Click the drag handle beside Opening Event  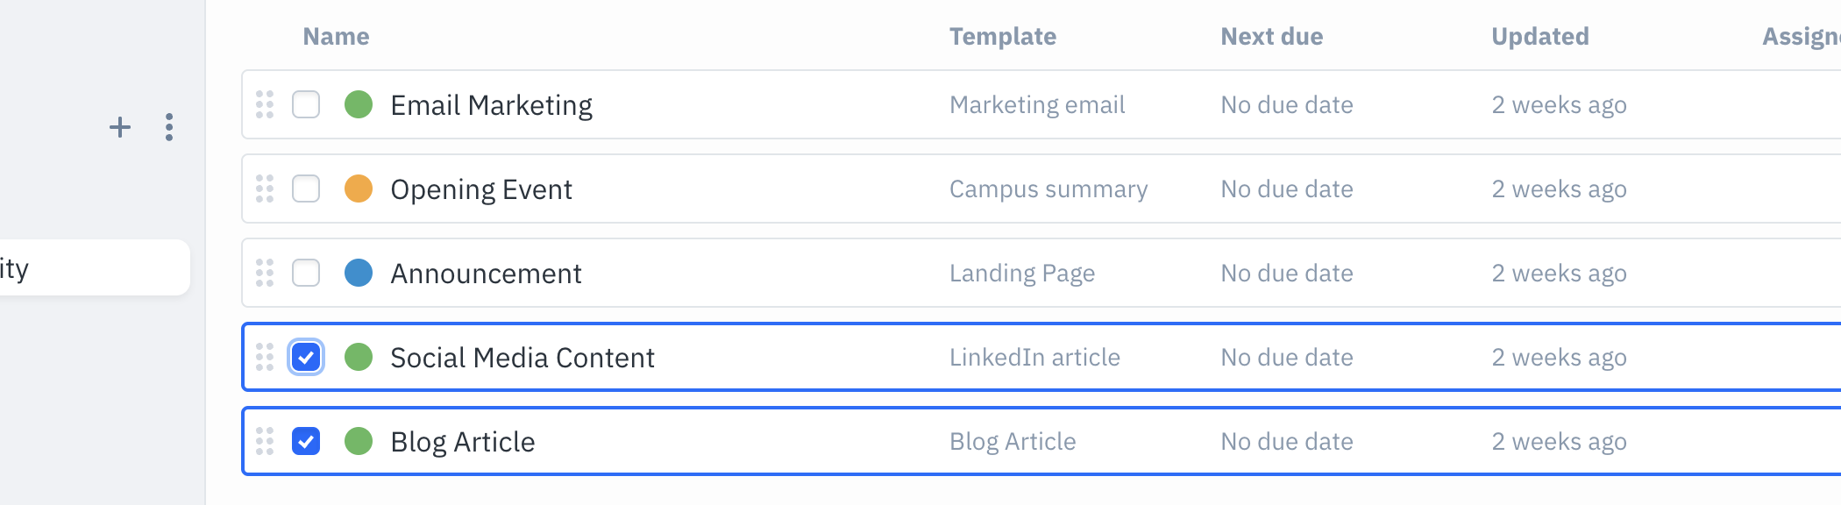click(x=264, y=188)
